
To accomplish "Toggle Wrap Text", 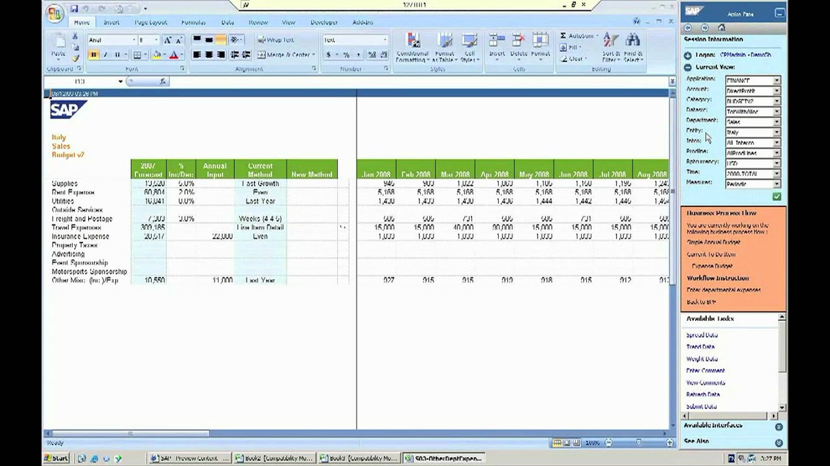I will [276, 40].
